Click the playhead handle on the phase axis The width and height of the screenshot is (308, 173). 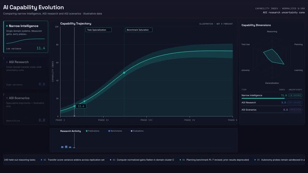[74, 116]
